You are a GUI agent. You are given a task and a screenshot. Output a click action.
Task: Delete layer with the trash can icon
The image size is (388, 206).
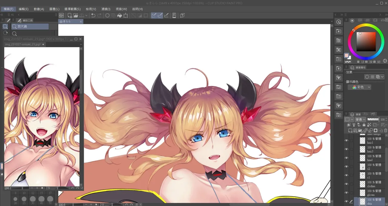(x=386, y=130)
